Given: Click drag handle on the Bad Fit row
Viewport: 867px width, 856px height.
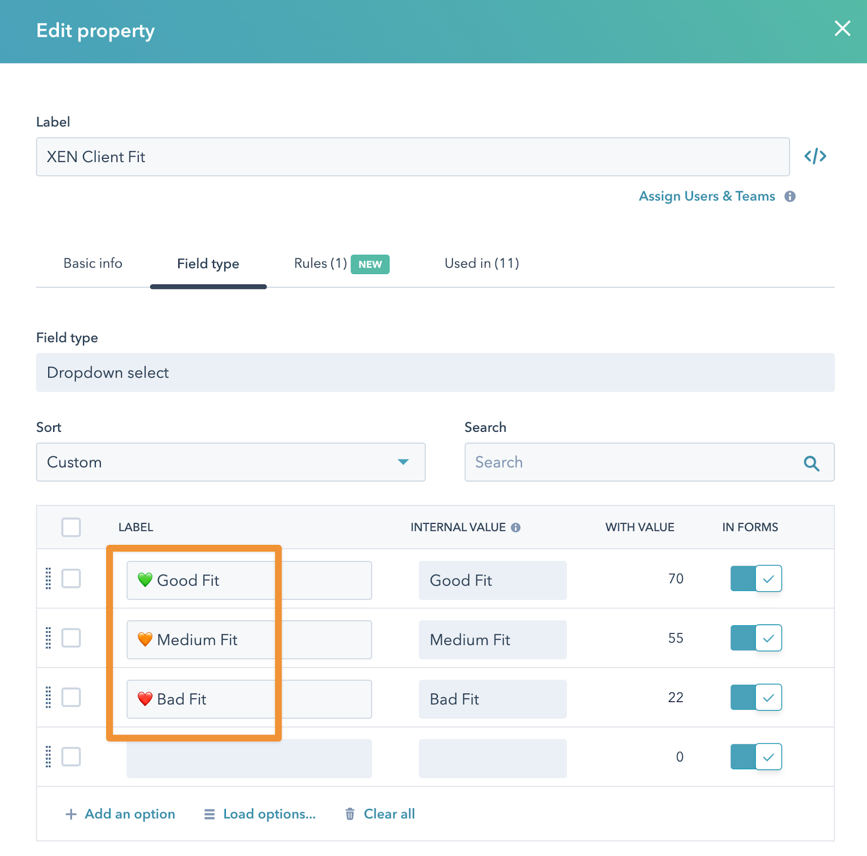Looking at the screenshot, I should [48, 697].
